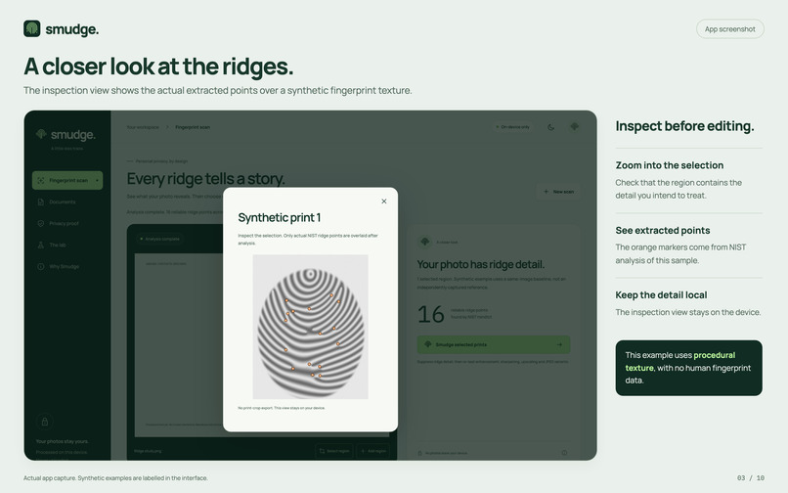This screenshot has width=788, height=493.
Task: Click the Add region button
Action: coord(372,451)
